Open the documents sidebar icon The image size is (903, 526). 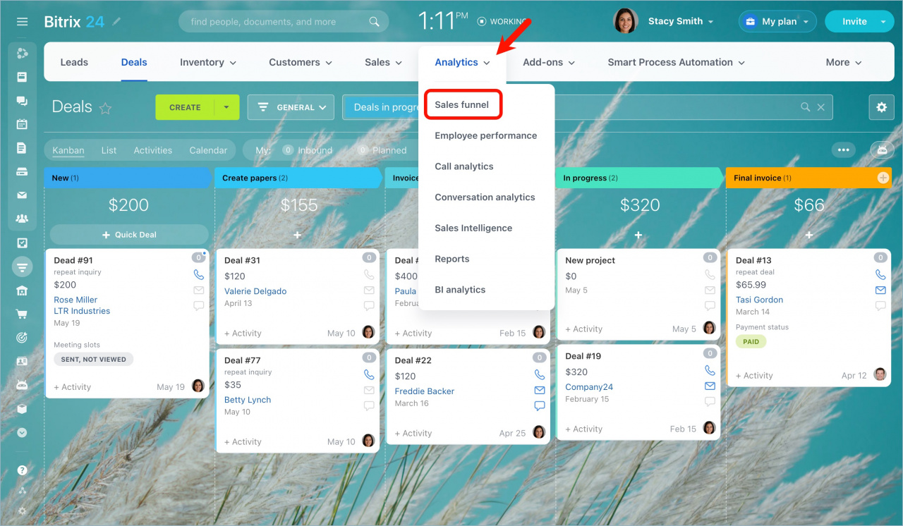tap(22, 148)
